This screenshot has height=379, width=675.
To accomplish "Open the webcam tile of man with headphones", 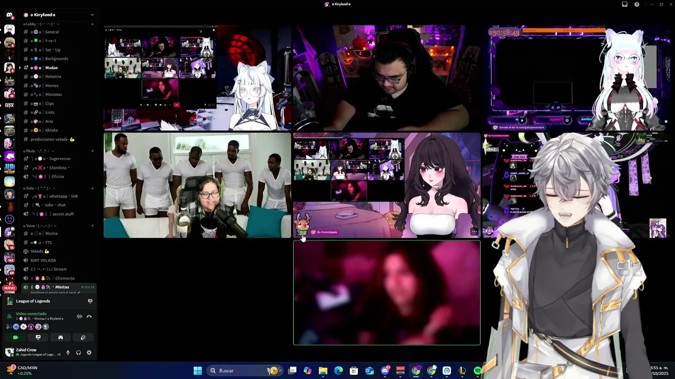I will (387, 78).
